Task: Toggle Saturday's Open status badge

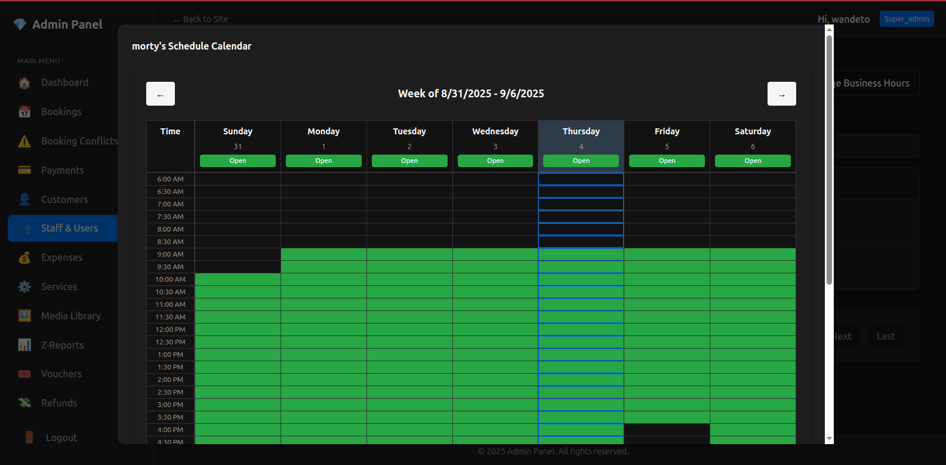Action: coord(753,161)
